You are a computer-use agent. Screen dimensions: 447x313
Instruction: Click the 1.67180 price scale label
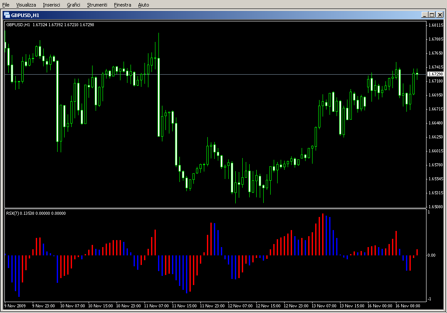click(436, 81)
